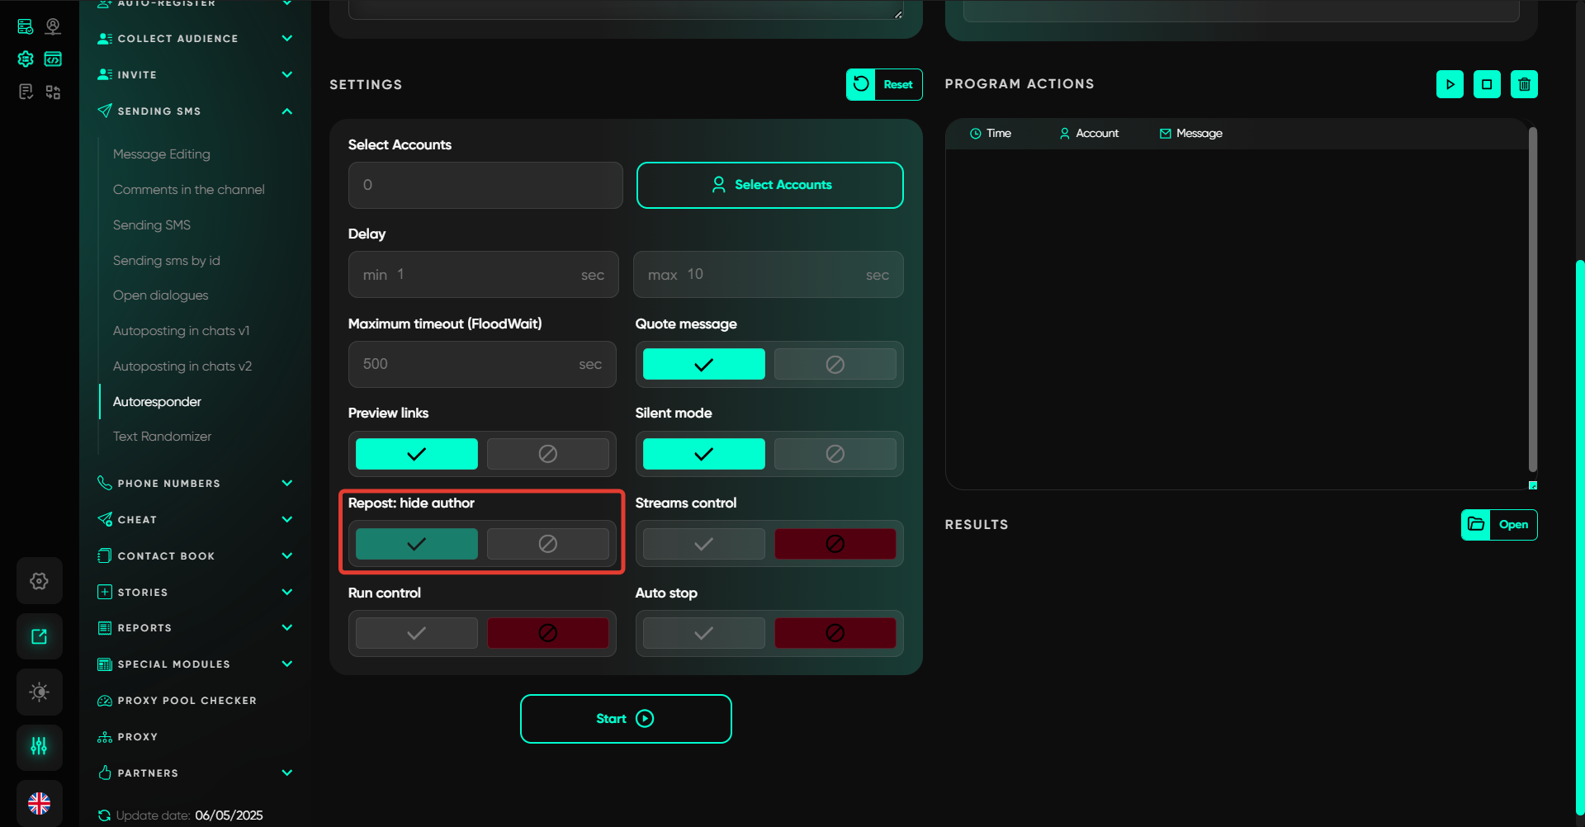Viewport: 1585px width, 827px height.
Task: Disable Quote message option
Action: coord(835,364)
